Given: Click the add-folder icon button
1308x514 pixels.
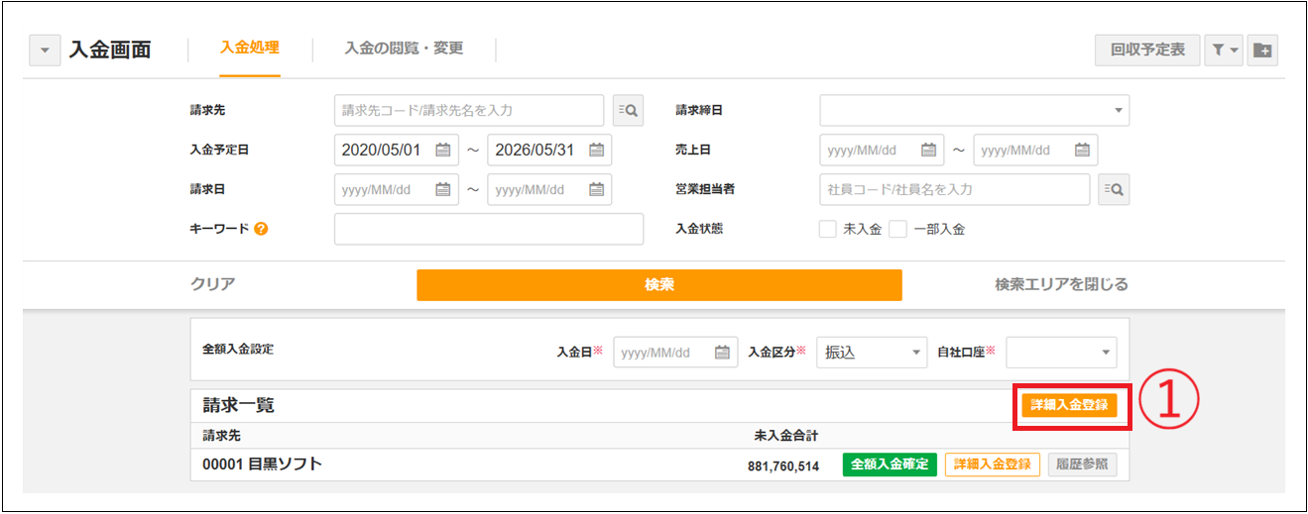Looking at the screenshot, I should tap(1262, 51).
